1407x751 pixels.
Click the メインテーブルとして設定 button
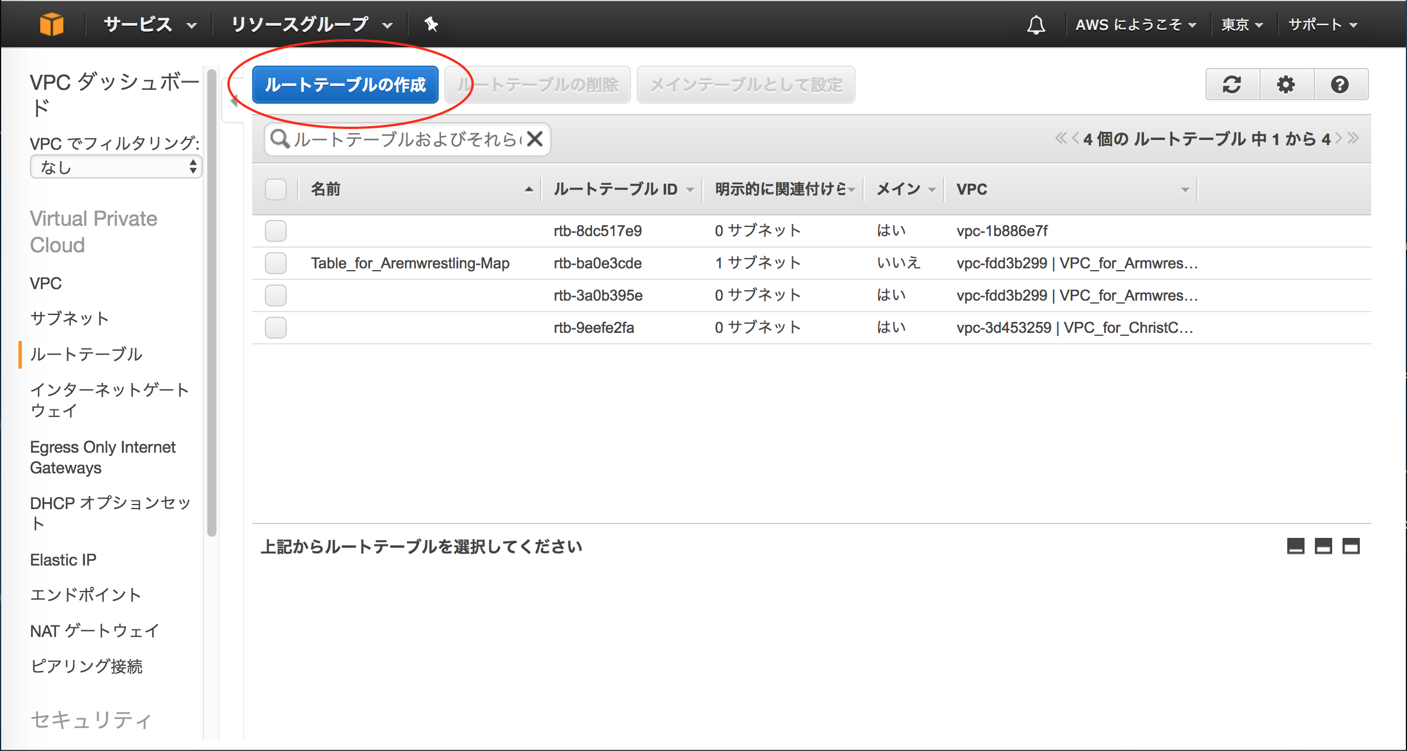click(744, 85)
